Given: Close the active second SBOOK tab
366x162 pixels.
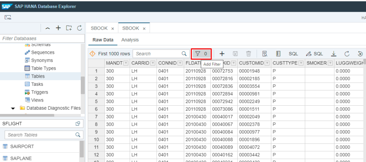Looking at the screenshot, I should coord(144,28).
